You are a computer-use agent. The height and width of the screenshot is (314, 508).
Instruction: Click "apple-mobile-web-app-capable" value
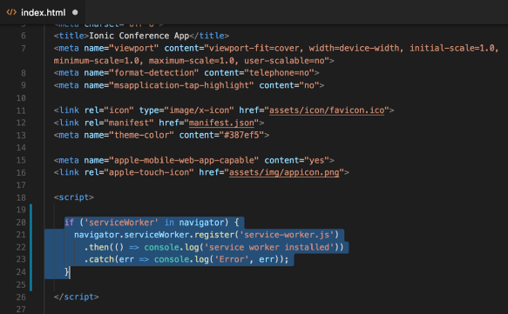[184, 160]
